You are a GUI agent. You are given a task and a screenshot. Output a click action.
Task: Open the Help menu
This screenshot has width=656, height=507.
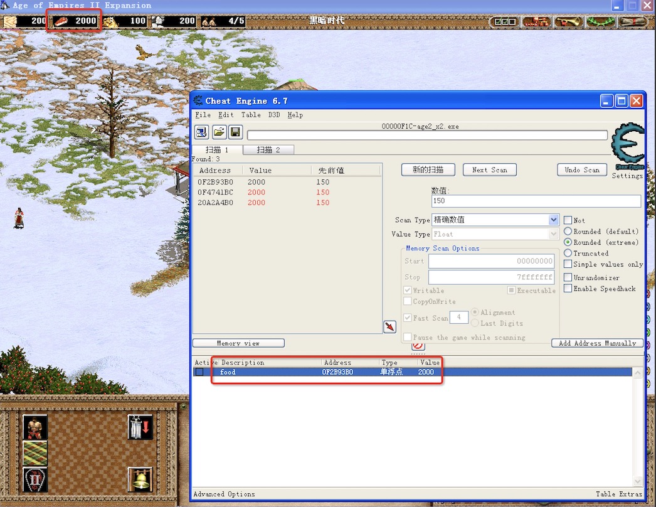[295, 115]
